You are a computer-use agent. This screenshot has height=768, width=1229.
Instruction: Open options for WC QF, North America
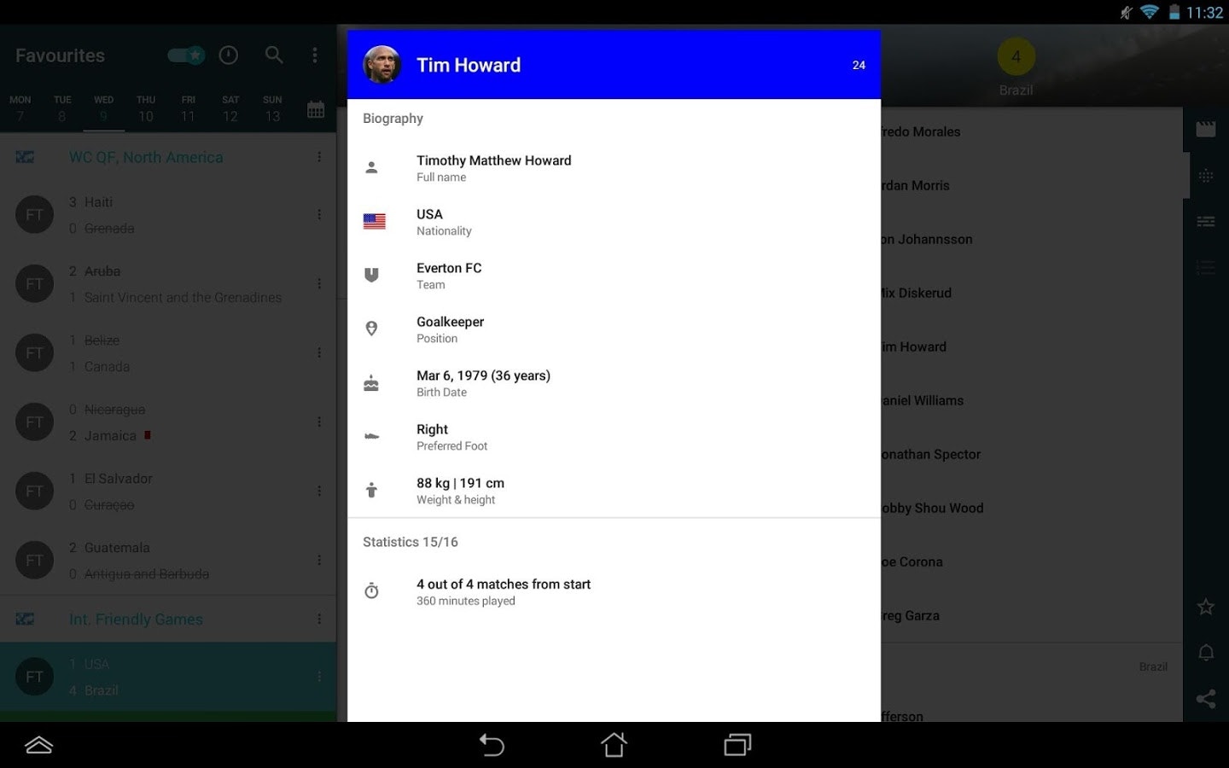click(x=319, y=157)
